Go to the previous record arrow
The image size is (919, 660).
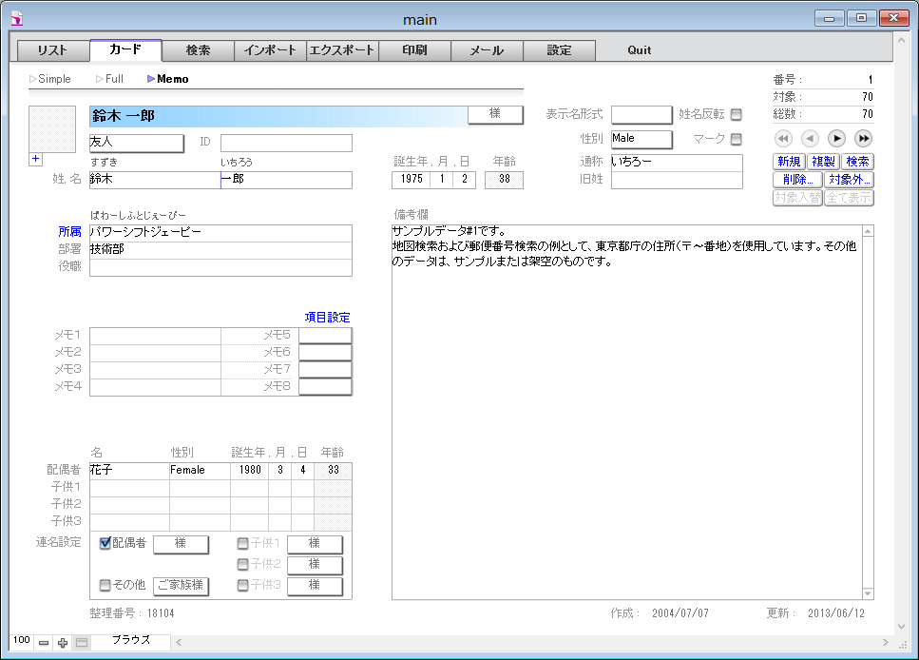(810, 139)
